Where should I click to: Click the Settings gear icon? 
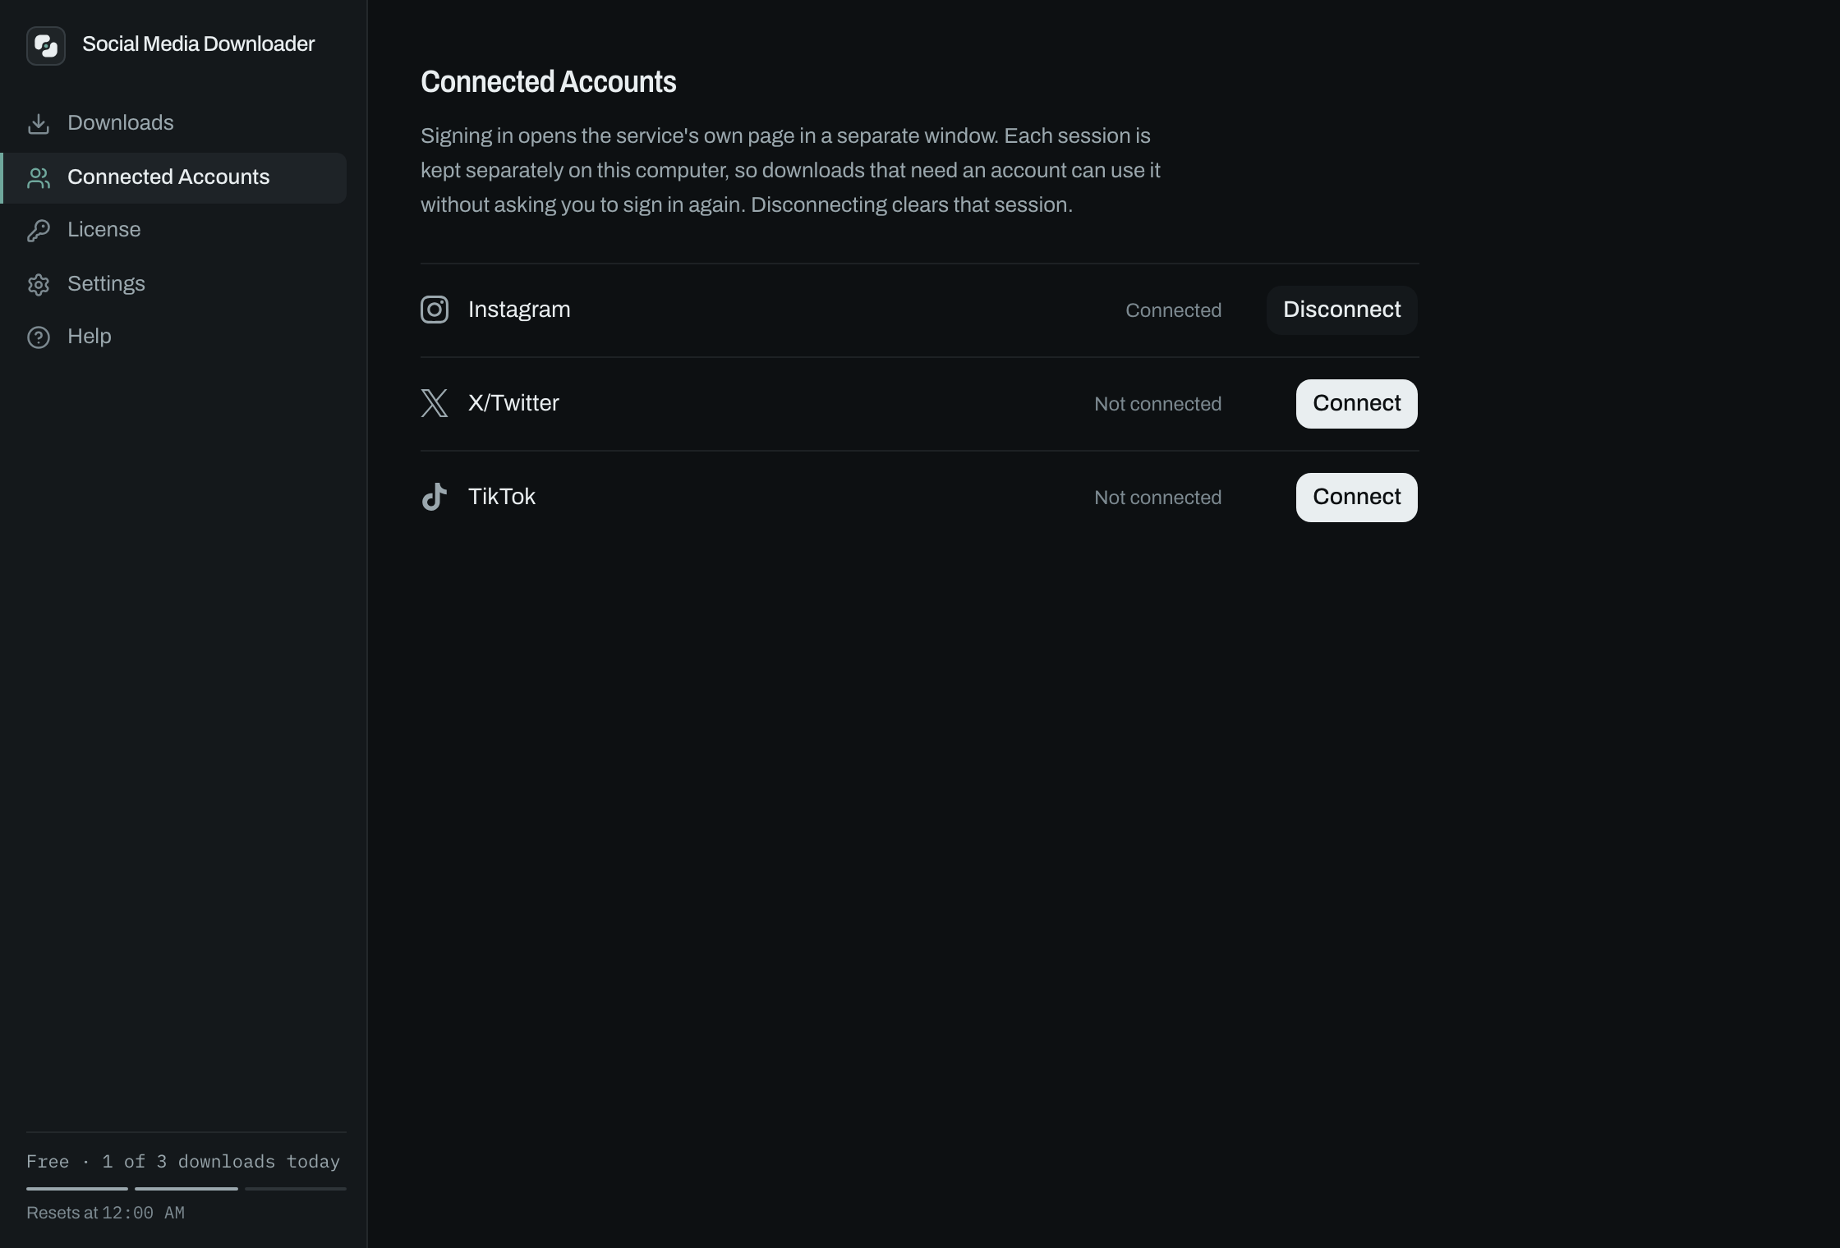39,284
